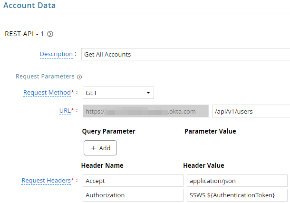Click the Accept header name field
Viewport: 290px width, 203px height.
(x=133, y=181)
